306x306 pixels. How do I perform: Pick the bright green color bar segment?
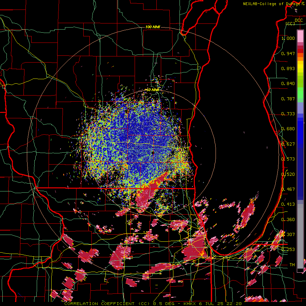pos(300,93)
